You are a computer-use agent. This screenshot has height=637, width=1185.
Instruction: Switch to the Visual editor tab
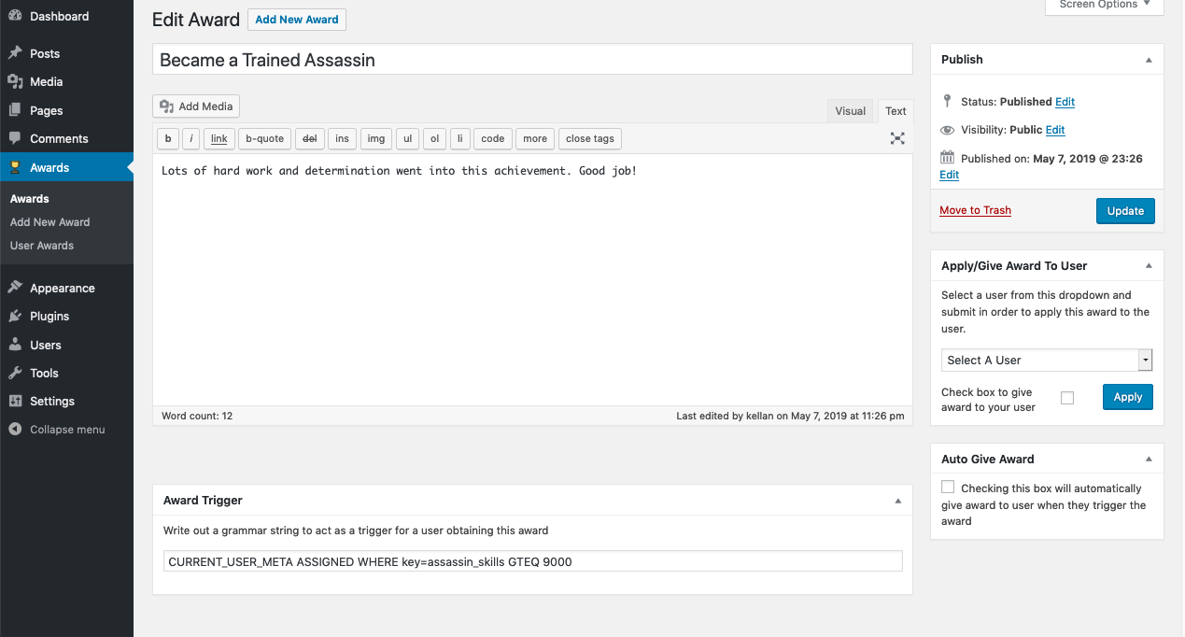(x=850, y=110)
